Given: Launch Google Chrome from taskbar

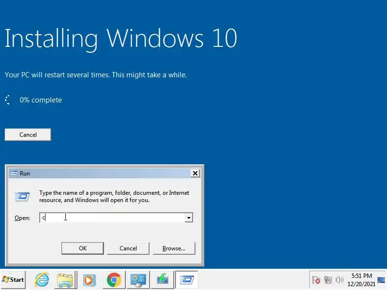Looking at the screenshot, I should (x=114, y=280).
